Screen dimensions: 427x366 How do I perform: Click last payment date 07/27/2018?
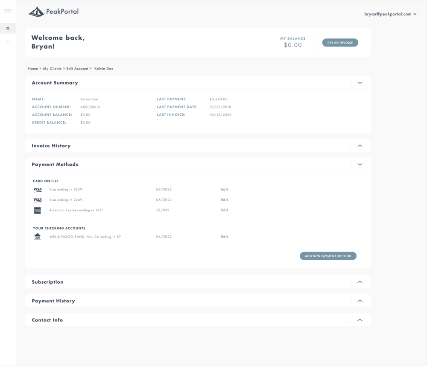pyautogui.click(x=220, y=107)
